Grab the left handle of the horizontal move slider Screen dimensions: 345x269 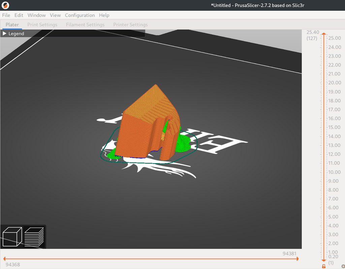(x=5, y=259)
